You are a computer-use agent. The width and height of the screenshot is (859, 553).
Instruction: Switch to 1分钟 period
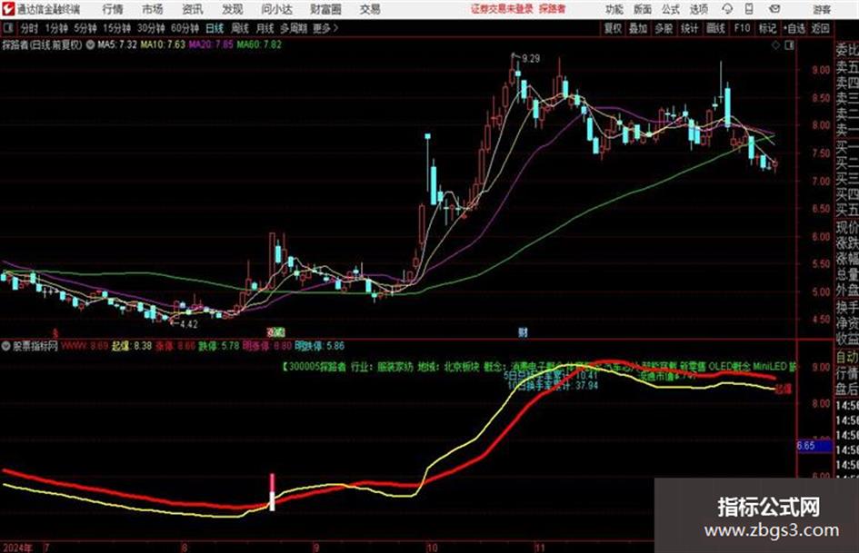(56, 28)
